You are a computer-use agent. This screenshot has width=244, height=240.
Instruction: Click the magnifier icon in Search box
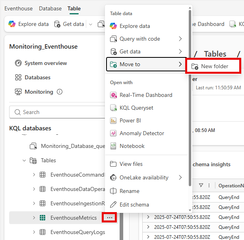click(17, 112)
